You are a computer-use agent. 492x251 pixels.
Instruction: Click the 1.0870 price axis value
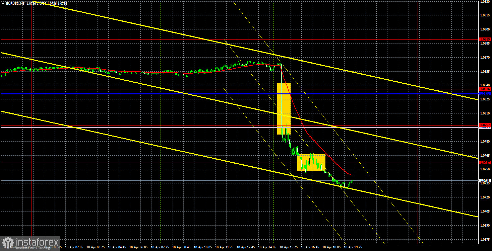485,57
